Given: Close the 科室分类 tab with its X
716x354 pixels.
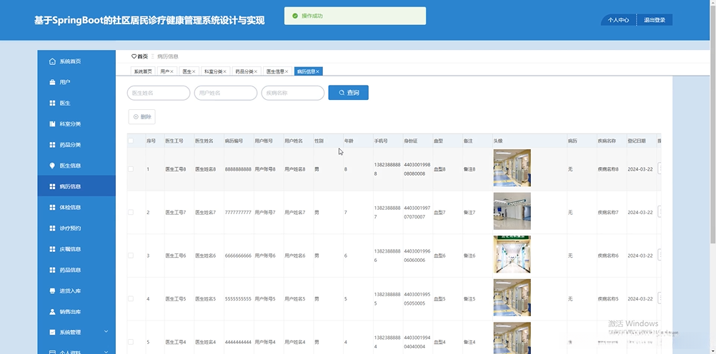Looking at the screenshot, I should (224, 71).
